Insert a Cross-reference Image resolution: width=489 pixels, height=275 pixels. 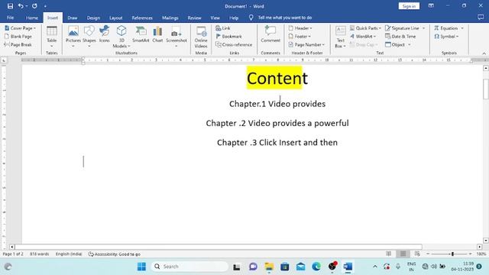click(x=234, y=44)
